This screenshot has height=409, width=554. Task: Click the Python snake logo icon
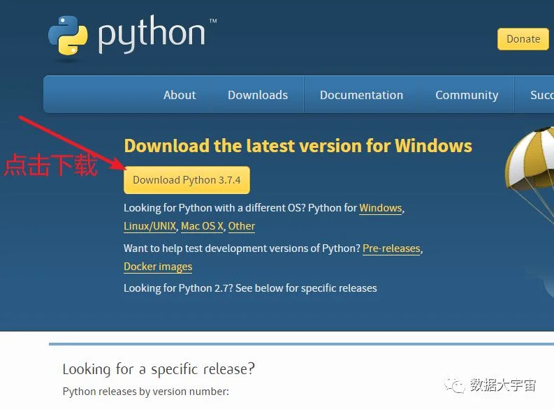[x=68, y=36]
